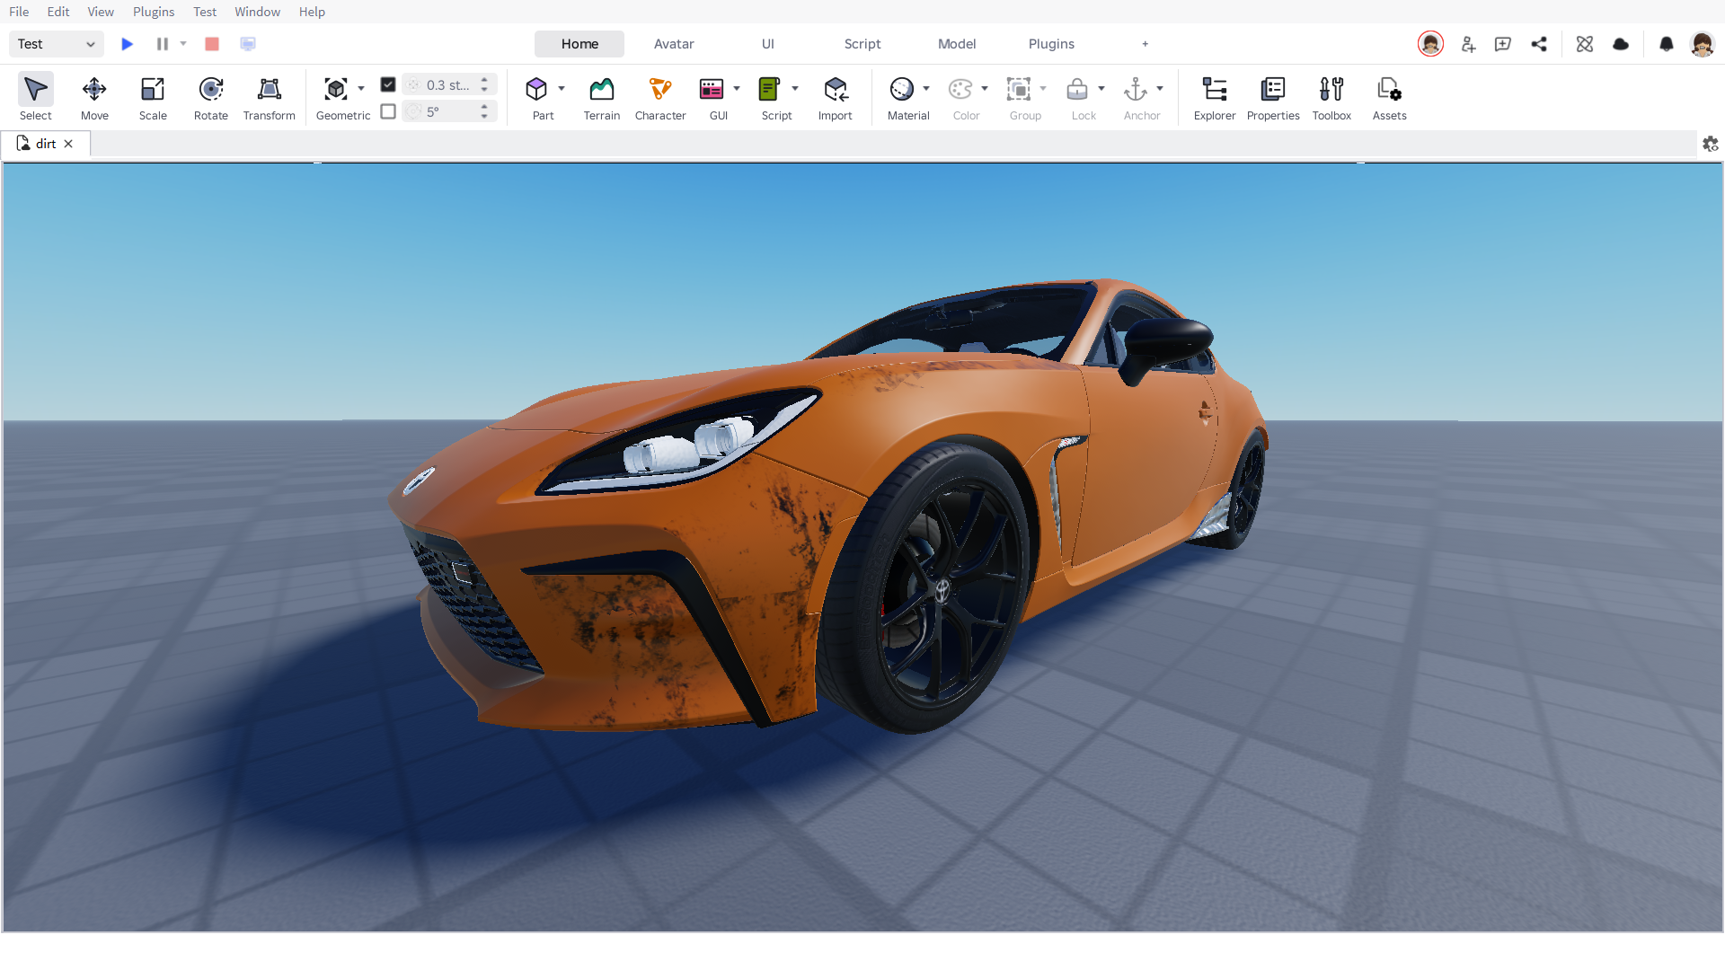Open the Plugins menu
This screenshot has height=970, width=1725.
pos(154,12)
